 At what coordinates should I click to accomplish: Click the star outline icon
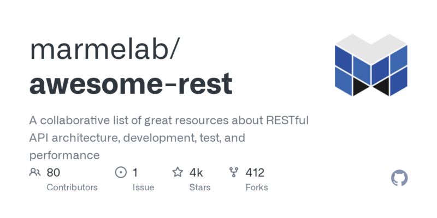coord(178,173)
